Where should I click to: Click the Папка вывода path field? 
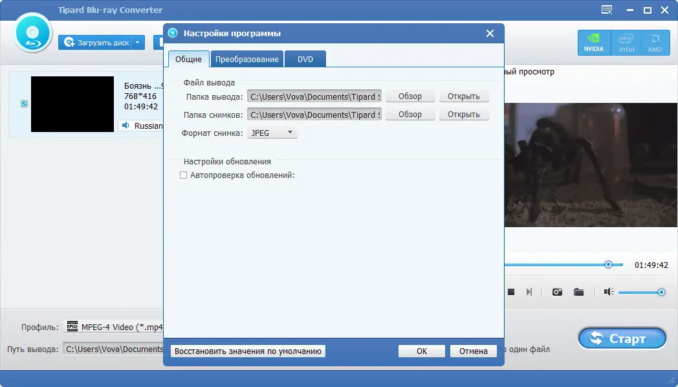[314, 96]
